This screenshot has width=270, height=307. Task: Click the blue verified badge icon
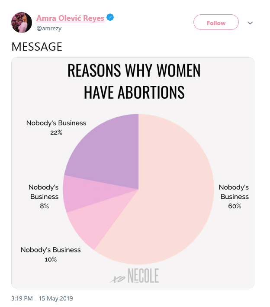coord(110,17)
